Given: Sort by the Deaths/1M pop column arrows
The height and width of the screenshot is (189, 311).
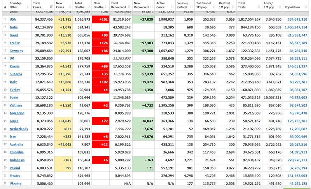Looking at the screenshot, I should point(233,7).
